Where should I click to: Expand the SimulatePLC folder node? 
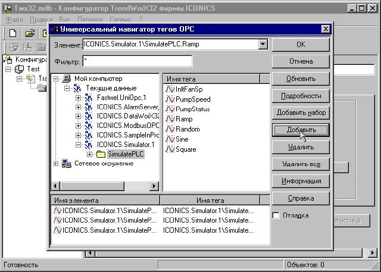click(x=89, y=155)
